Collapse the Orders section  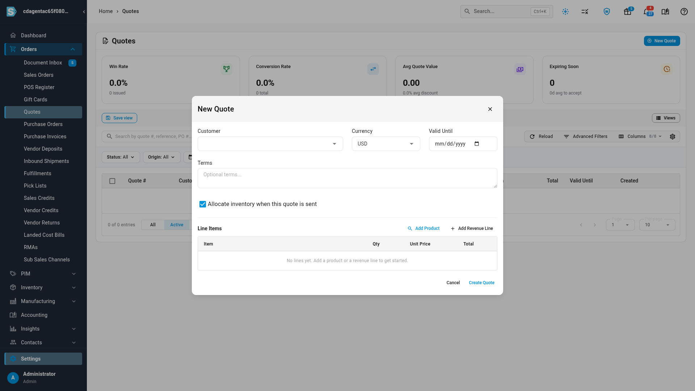click(x=43, y=49)
